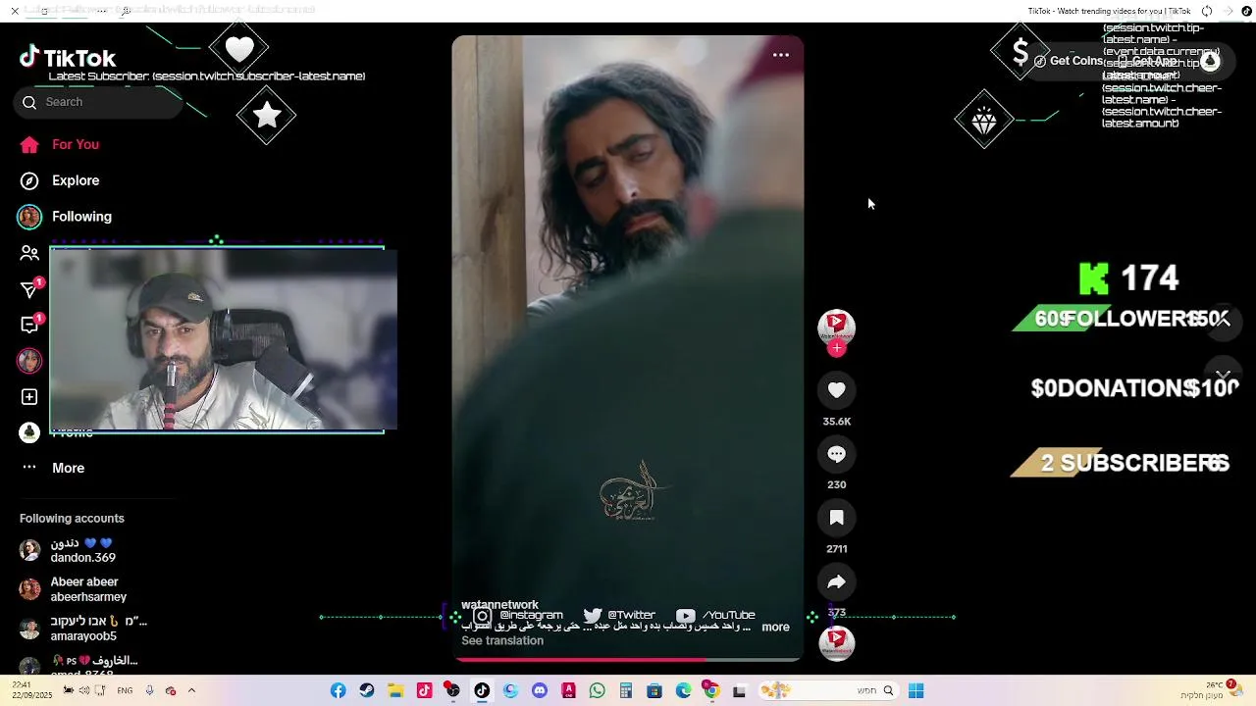Expand the More menu in sidebar

53,468
